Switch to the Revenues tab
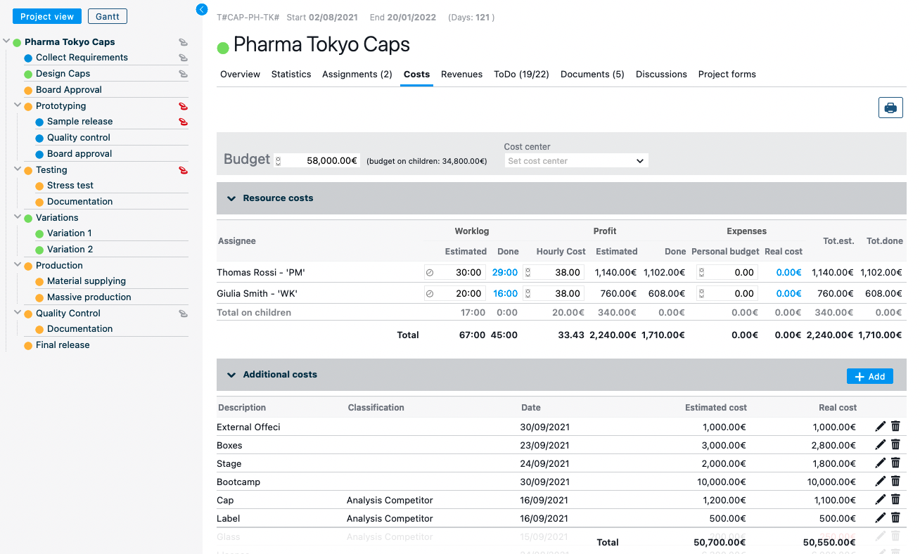This screenshot has height=554, width=920. click(461, 75)
